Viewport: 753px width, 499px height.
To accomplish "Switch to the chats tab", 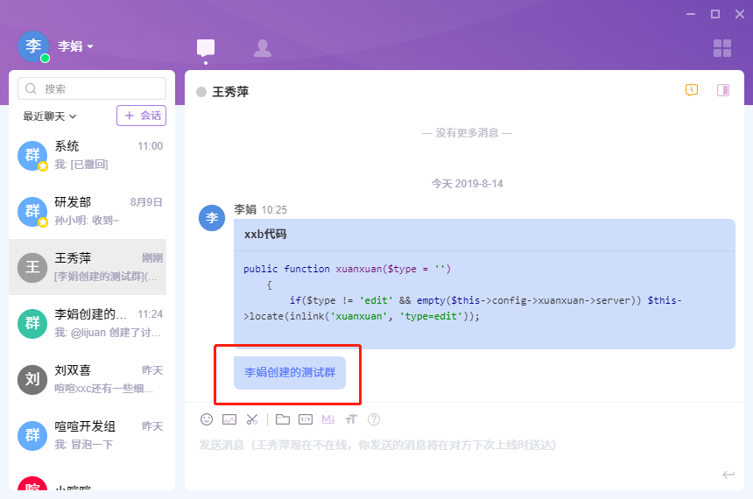I will point(206,48).
